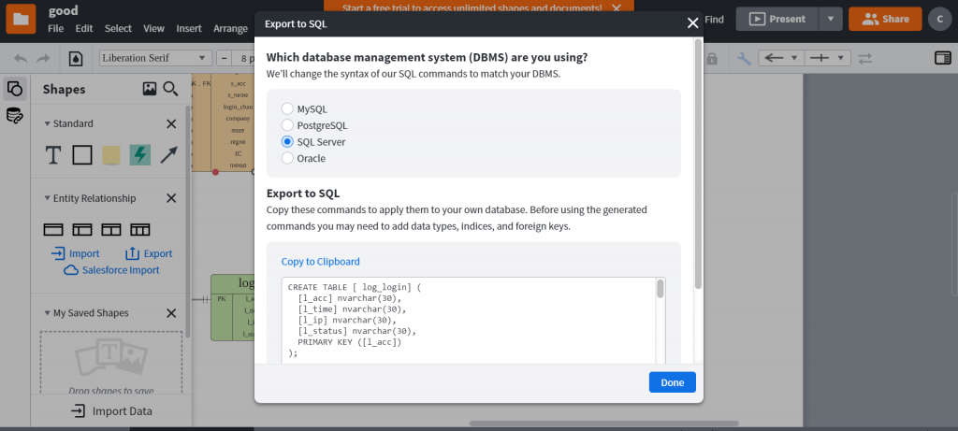Open the data linking database icon

14,116
